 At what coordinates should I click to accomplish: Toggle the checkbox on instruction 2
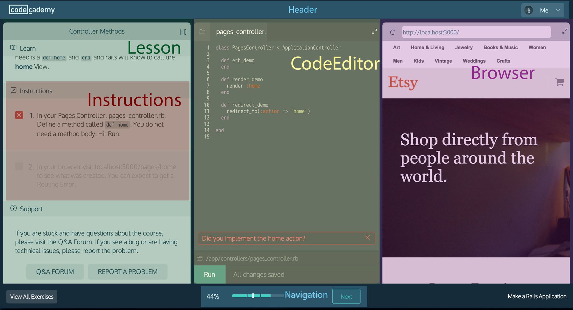pyautogui.click(x=19, y=166)
